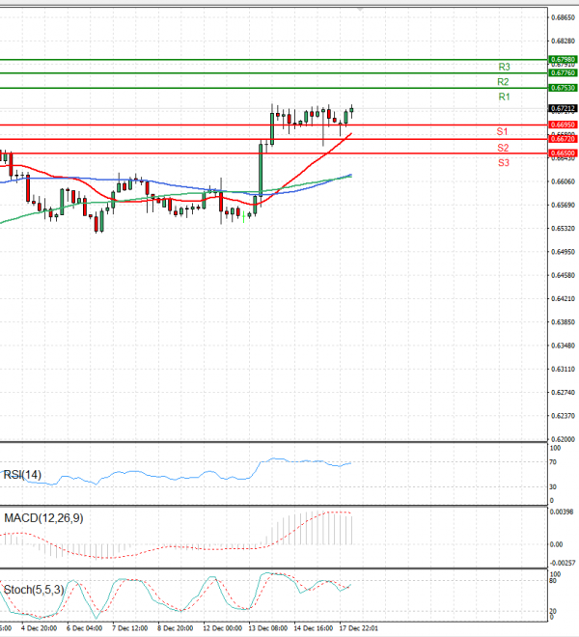Select the 0.66720 support price tag

pyautogui.click(x=563, y=139)
